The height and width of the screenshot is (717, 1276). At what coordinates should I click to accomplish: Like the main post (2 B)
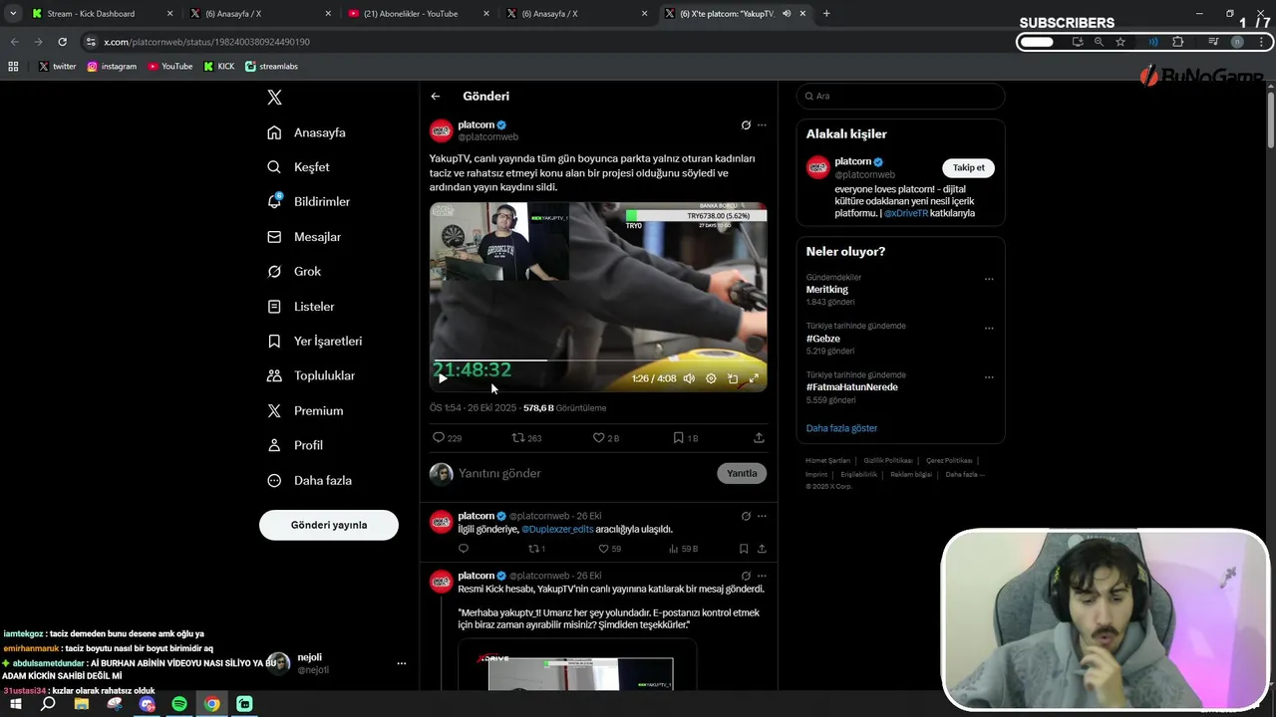[605, 438]
